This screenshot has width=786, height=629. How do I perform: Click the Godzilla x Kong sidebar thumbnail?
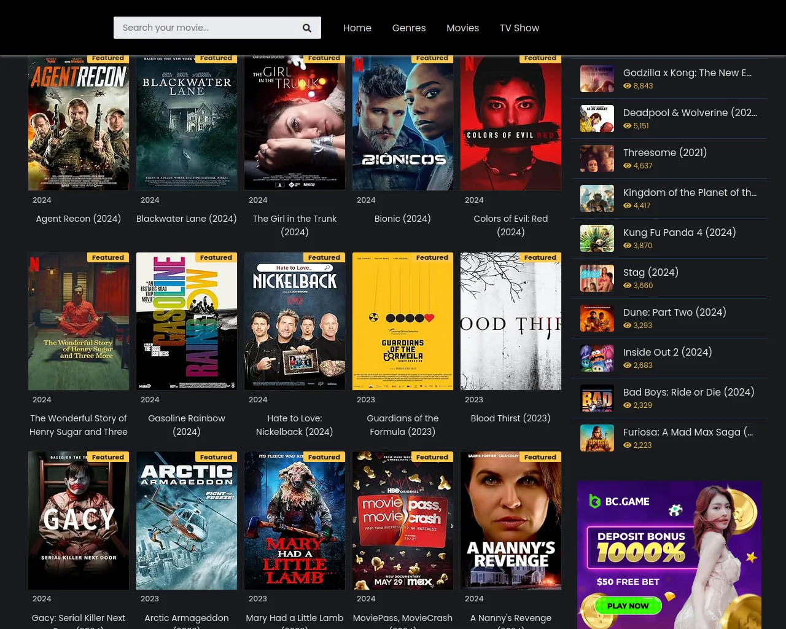(x=597, y=79)
